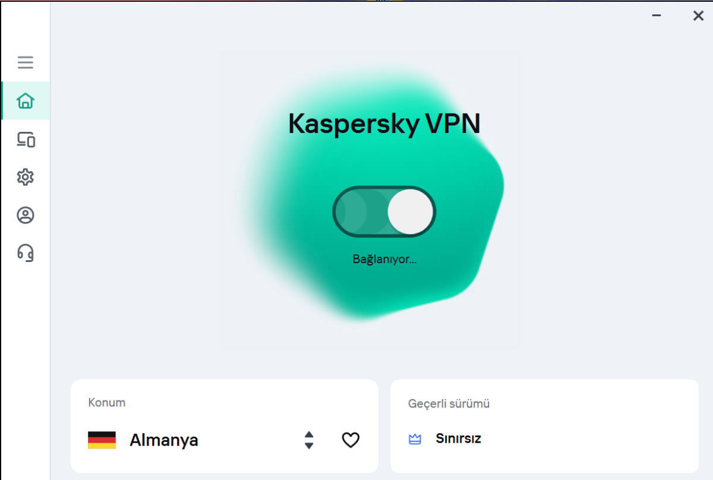Toggle the VPN connection switch

pos(384,212)
